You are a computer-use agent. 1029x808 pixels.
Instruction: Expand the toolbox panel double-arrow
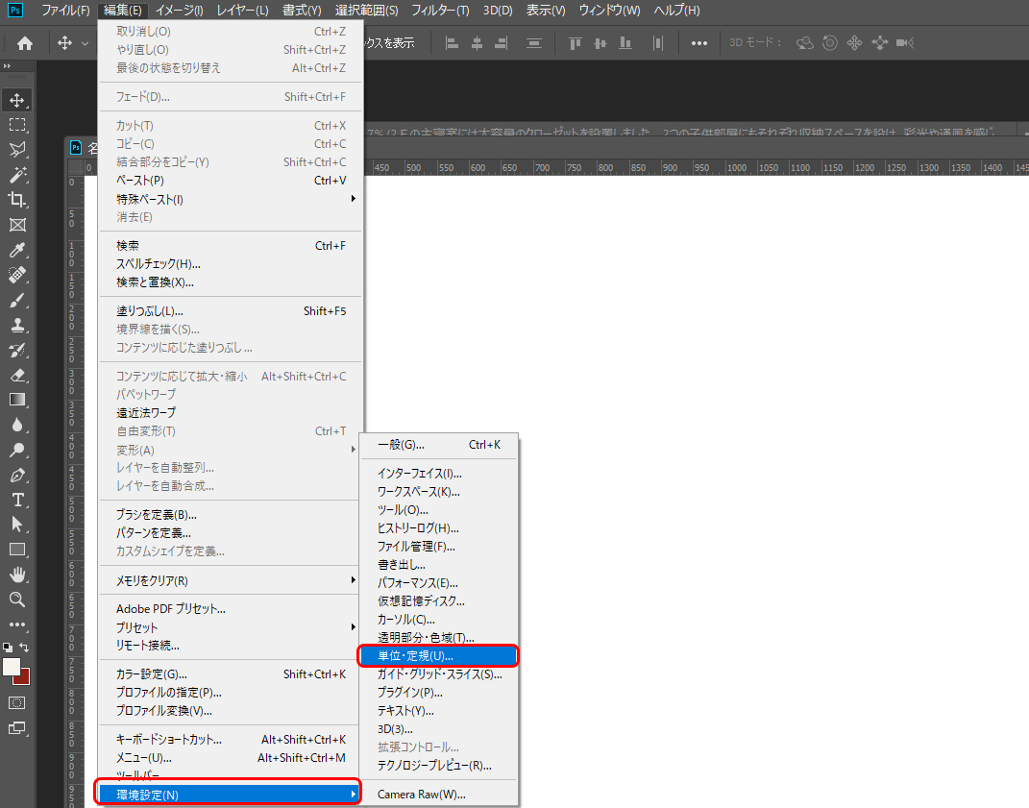8,66
